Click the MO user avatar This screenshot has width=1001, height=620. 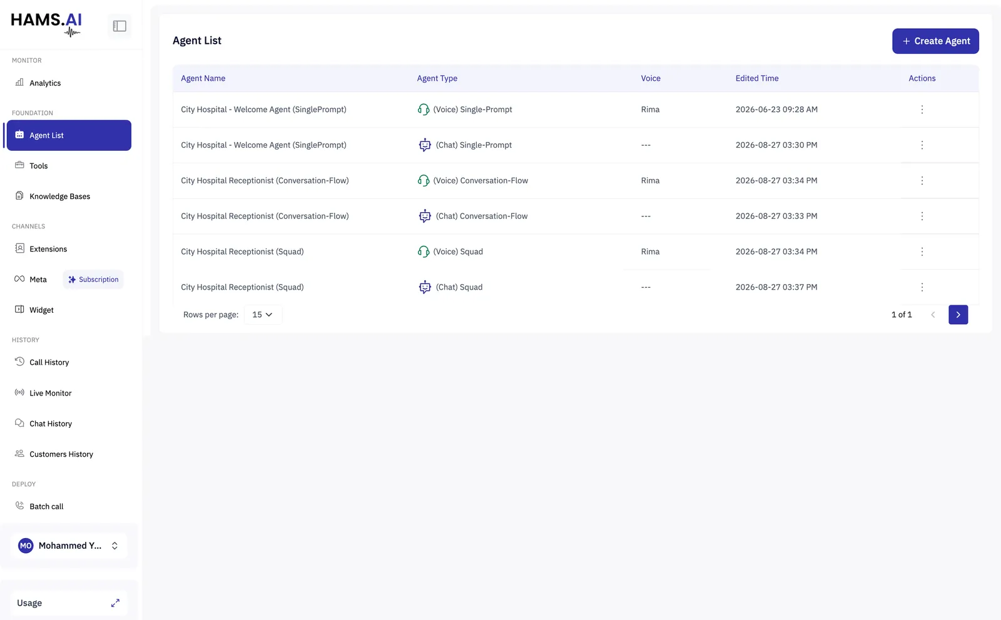(26, 546)
